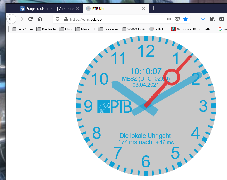
Task: Click the red second hand ring
Action: coord(172,77)
